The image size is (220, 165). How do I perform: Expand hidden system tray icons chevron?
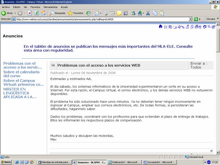(205, 162)
